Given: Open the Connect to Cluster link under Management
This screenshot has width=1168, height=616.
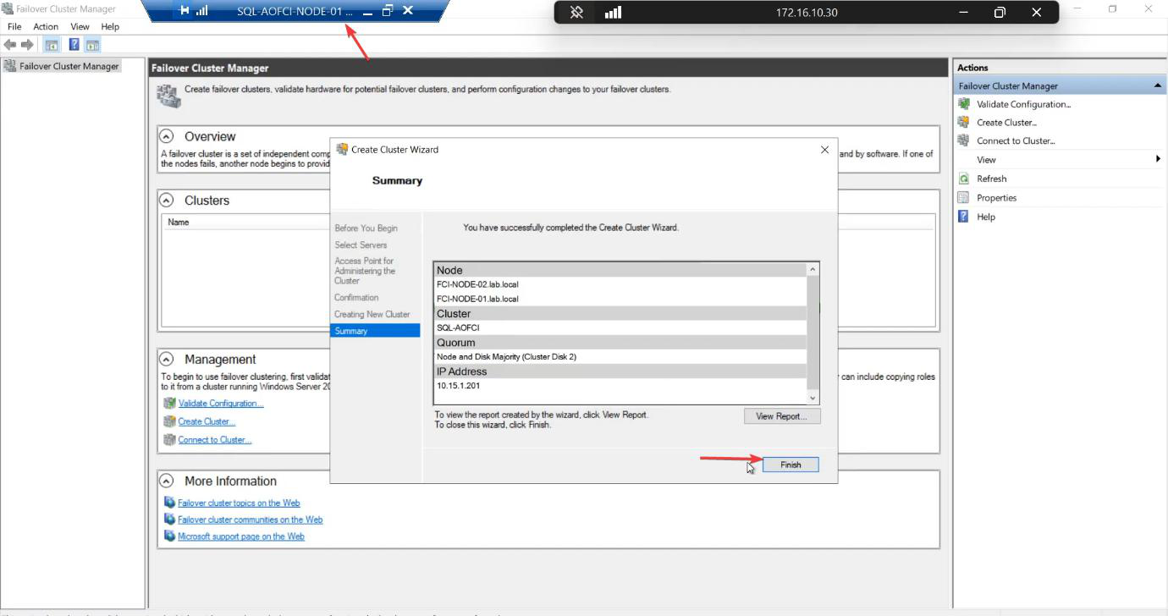Looking at the screenshot, I should (x=215, y=440).
